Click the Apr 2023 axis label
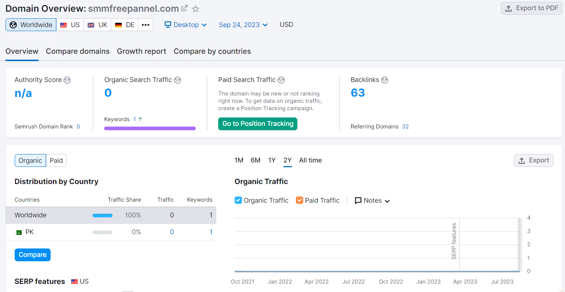The height and width of the screenshot is (292, 565). [x=465, y=282]
